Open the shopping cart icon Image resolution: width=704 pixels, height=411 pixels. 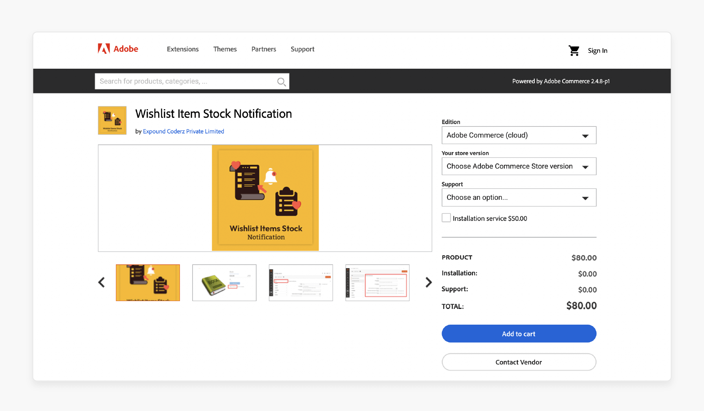(574, 51)
